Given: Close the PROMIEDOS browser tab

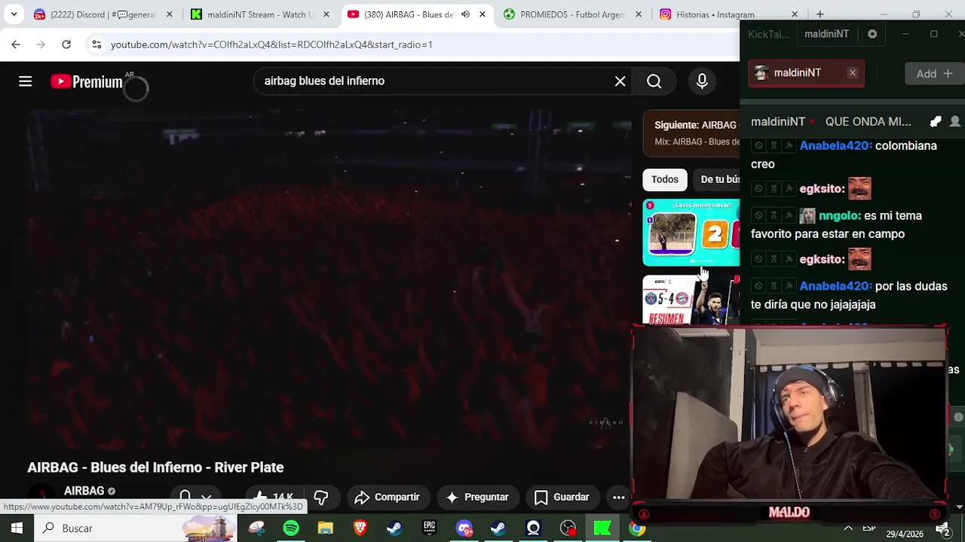Looking at the screenshot, I should click(x=639, y=14).
